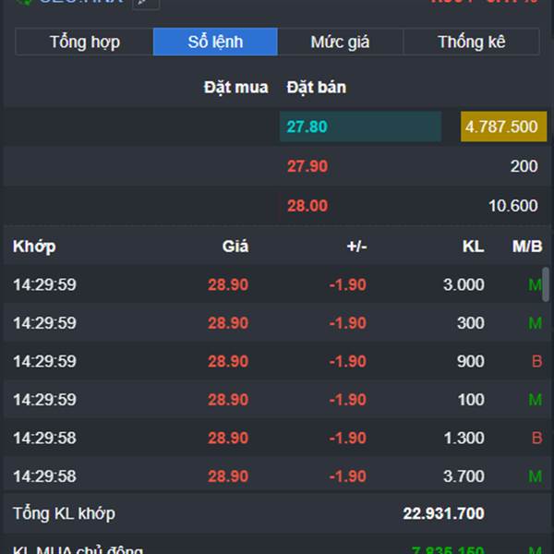Viewport: 554px width, 554px height.
Task: Select the Sổ lệnh tab
Action: tap(214, 42)
